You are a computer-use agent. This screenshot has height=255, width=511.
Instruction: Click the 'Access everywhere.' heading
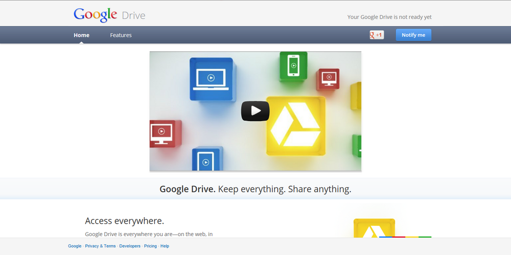[x=125, y=221]
